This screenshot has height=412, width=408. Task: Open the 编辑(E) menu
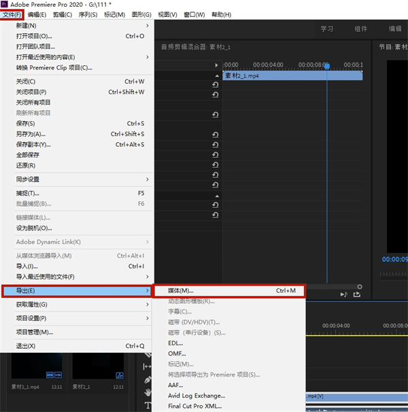click(x=37, y=15)
